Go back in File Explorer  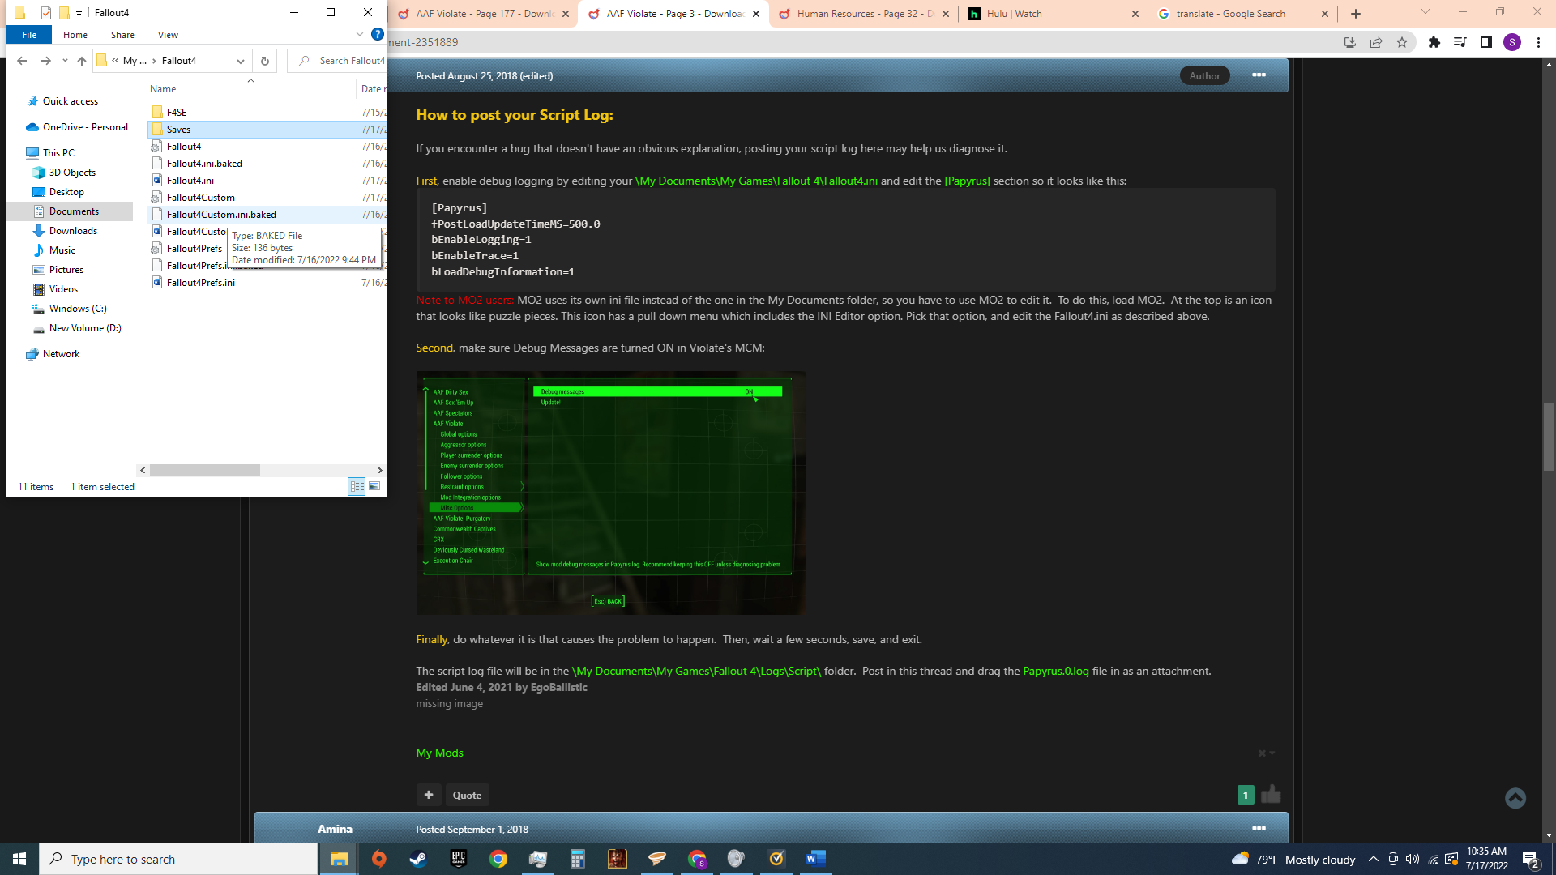[x=22, y=61]
